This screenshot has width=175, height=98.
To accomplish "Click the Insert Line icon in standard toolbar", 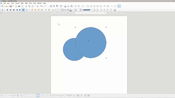I will click(x=112, y=6).
